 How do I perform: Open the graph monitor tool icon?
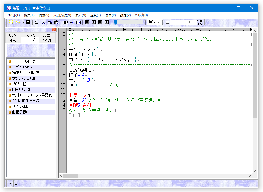(x=79, y=22)
